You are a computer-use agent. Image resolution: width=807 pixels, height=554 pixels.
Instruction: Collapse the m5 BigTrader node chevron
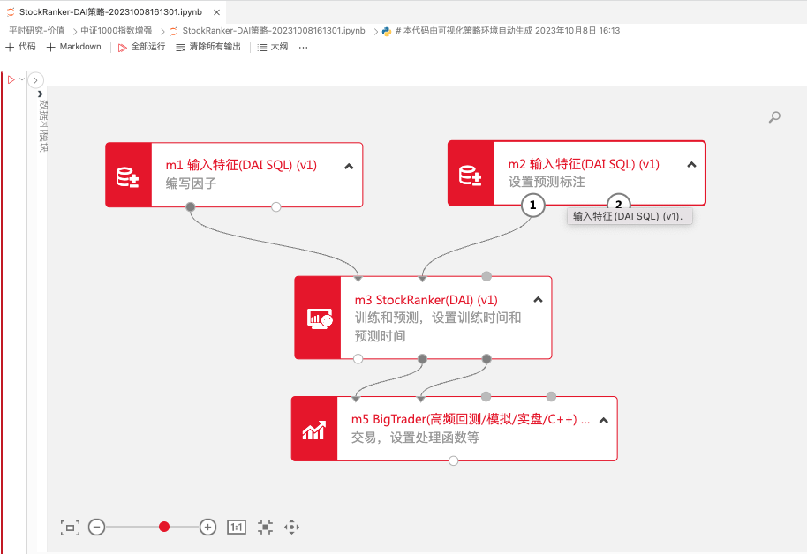[603, 421]
